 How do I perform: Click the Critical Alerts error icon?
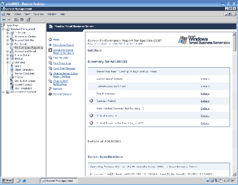point(91,116)
